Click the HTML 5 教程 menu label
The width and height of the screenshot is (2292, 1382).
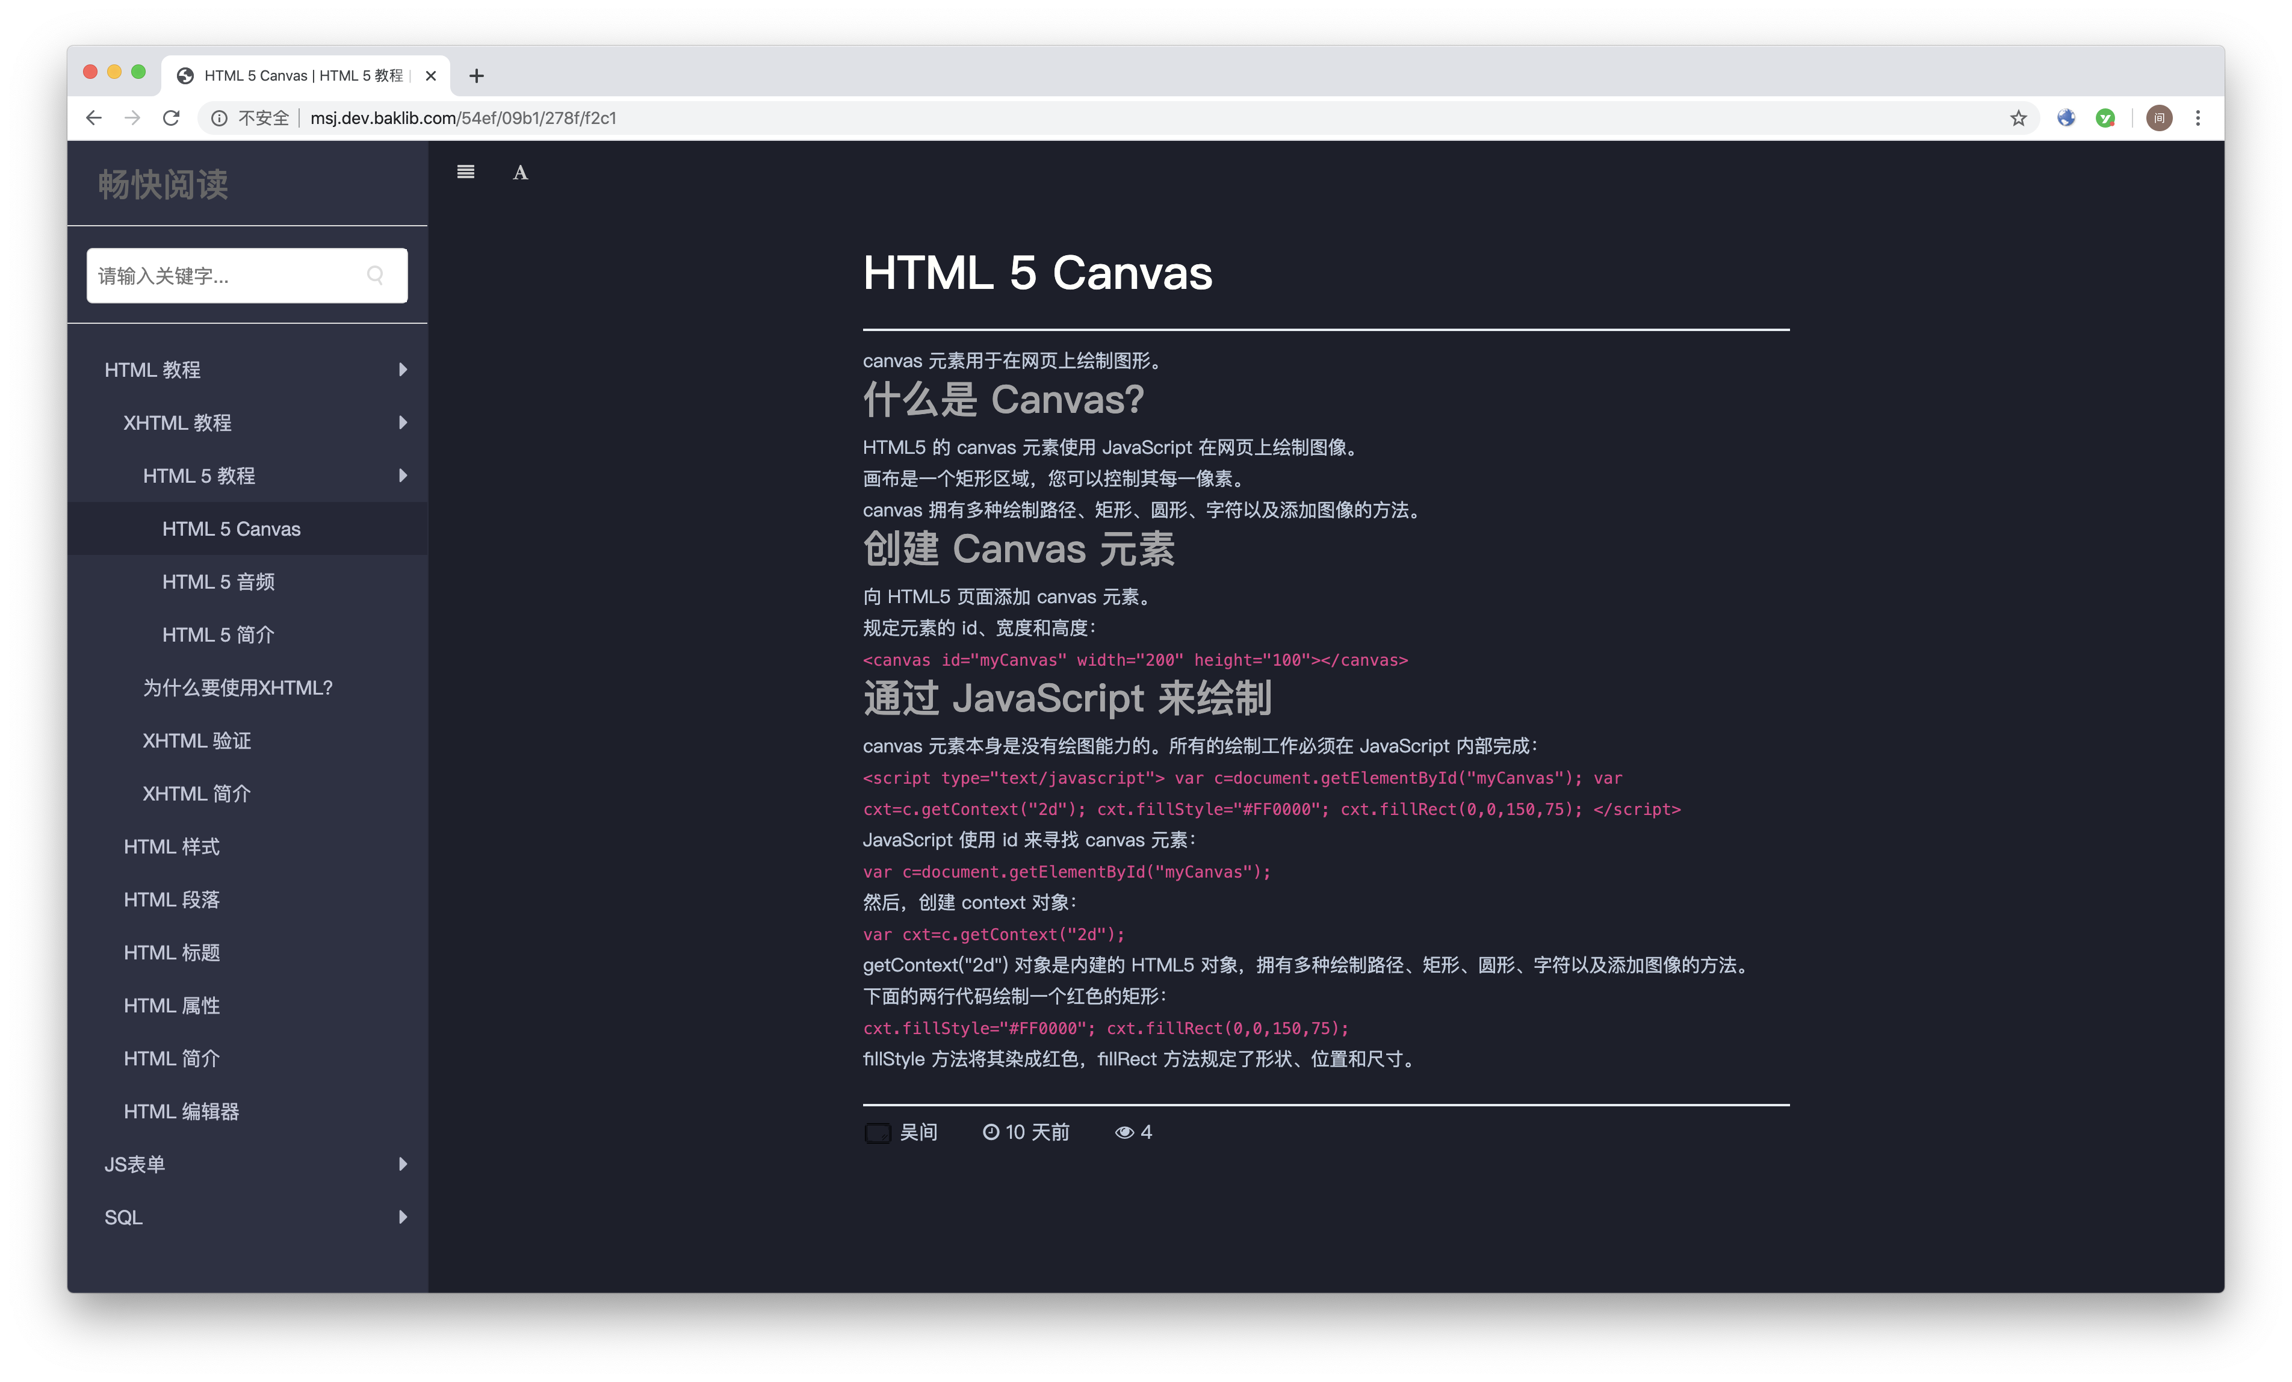click(x=199, y=476)
